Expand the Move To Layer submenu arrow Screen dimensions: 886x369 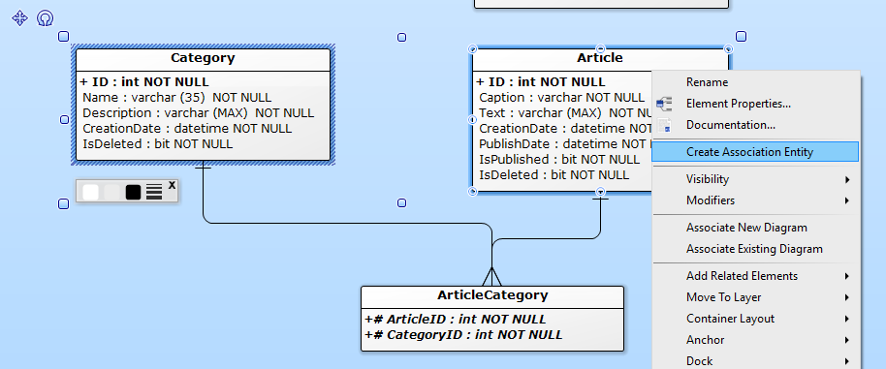(847, 297)
